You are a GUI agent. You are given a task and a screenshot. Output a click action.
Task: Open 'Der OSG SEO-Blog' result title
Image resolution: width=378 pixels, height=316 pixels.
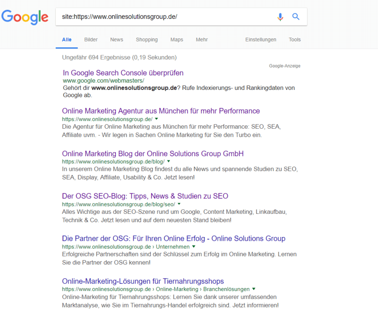pyautogui.click(x=145, y=196)
